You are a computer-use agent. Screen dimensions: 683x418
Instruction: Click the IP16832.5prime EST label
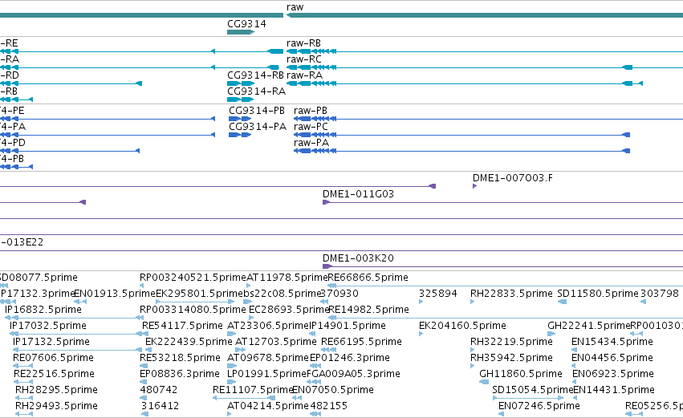click(43, 310)
